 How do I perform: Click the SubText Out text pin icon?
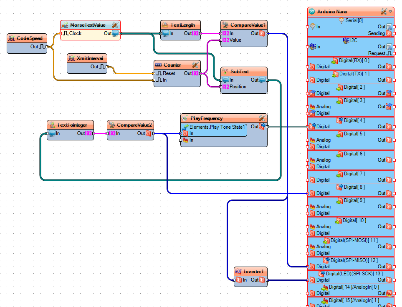point(262,80)
